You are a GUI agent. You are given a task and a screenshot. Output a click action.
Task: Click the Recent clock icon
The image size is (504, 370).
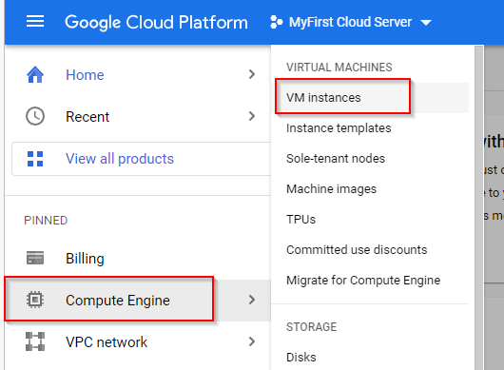tap(35, 116)
